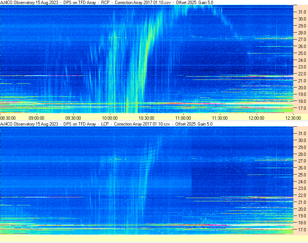Select the 12:30:00 time axis label
The height and width of the screenshot is (243, 308).
click(x=293, y=118)
